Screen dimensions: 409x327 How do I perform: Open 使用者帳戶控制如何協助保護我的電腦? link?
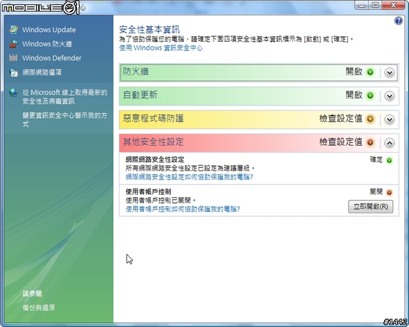183,209
